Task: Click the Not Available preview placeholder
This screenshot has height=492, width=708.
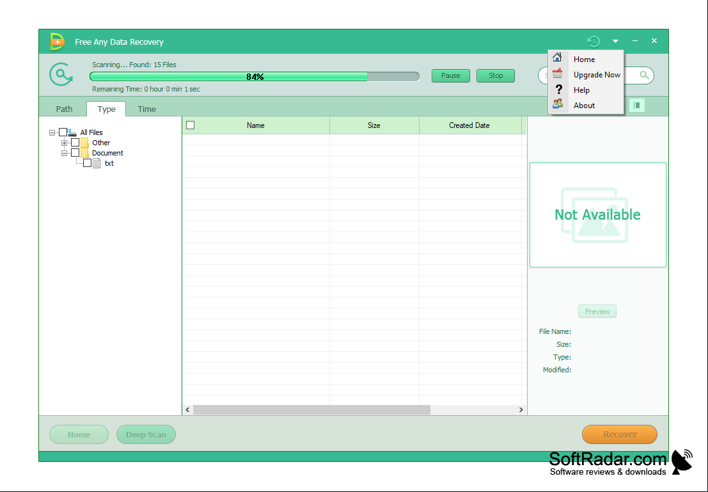Action: (x=597, y=215)
